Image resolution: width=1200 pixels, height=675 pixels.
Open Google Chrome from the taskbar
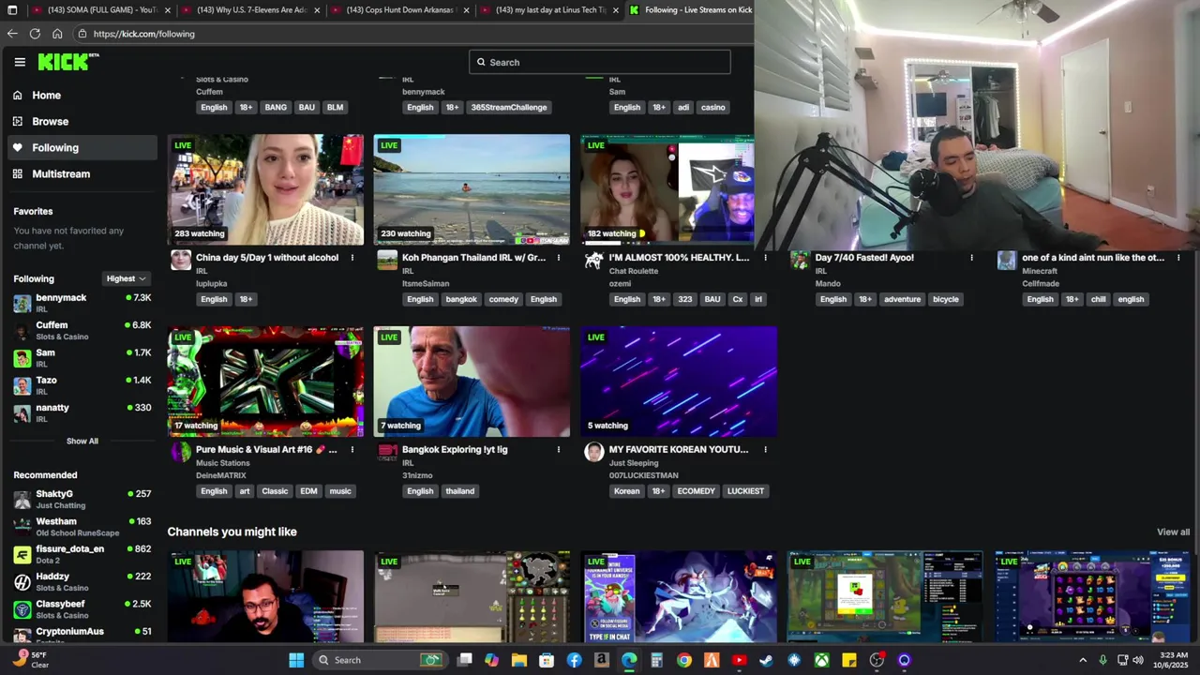(x=684, y=660)
